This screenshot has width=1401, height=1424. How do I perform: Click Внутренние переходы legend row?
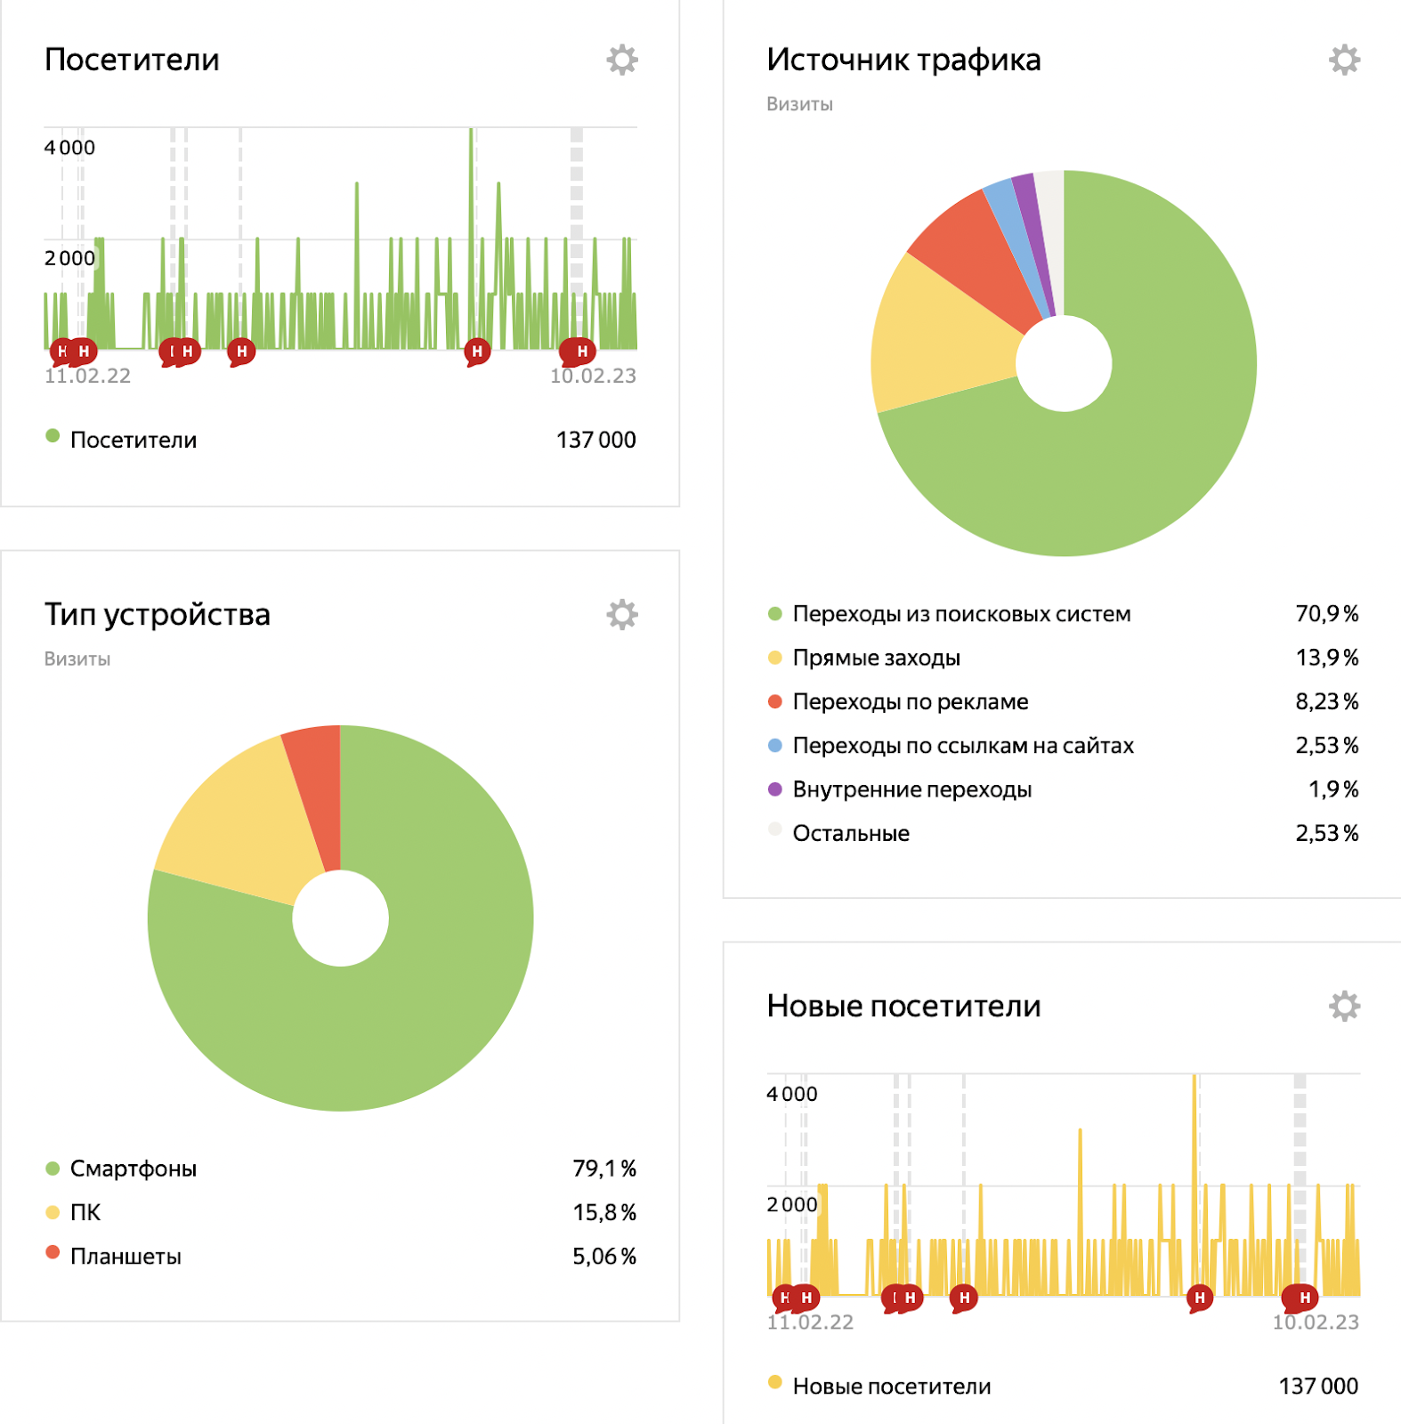911,789
